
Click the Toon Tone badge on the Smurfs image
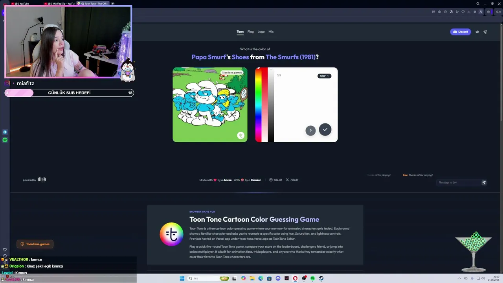pyautogui.click(x=240, y=136)
